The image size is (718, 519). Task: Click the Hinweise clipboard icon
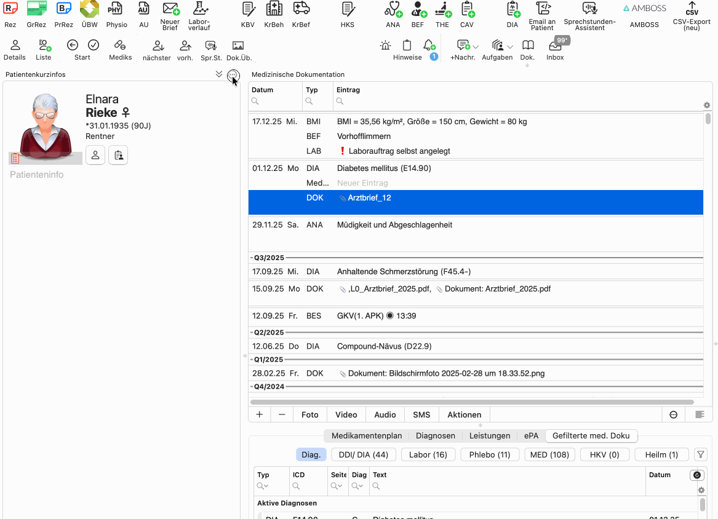407,46
